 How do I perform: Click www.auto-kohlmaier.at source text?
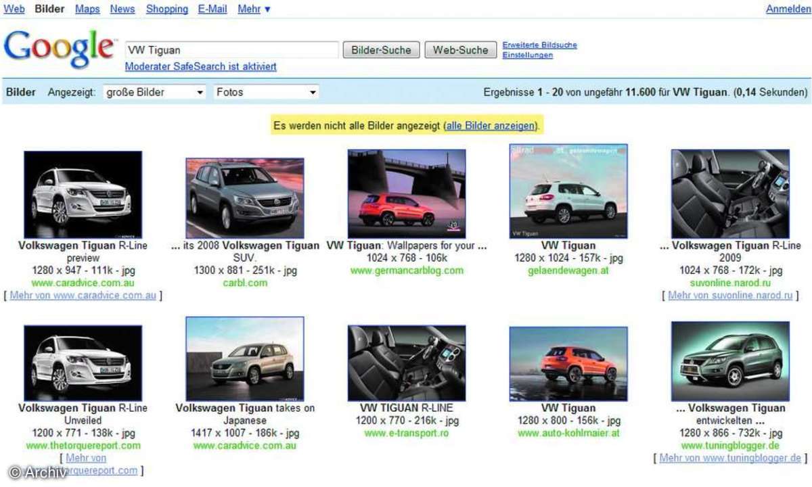(x=568, y=433)
